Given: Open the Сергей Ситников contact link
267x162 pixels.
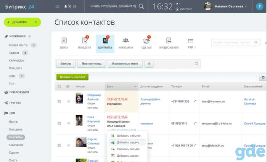Looking at the screenshot, I should [93, 141].
